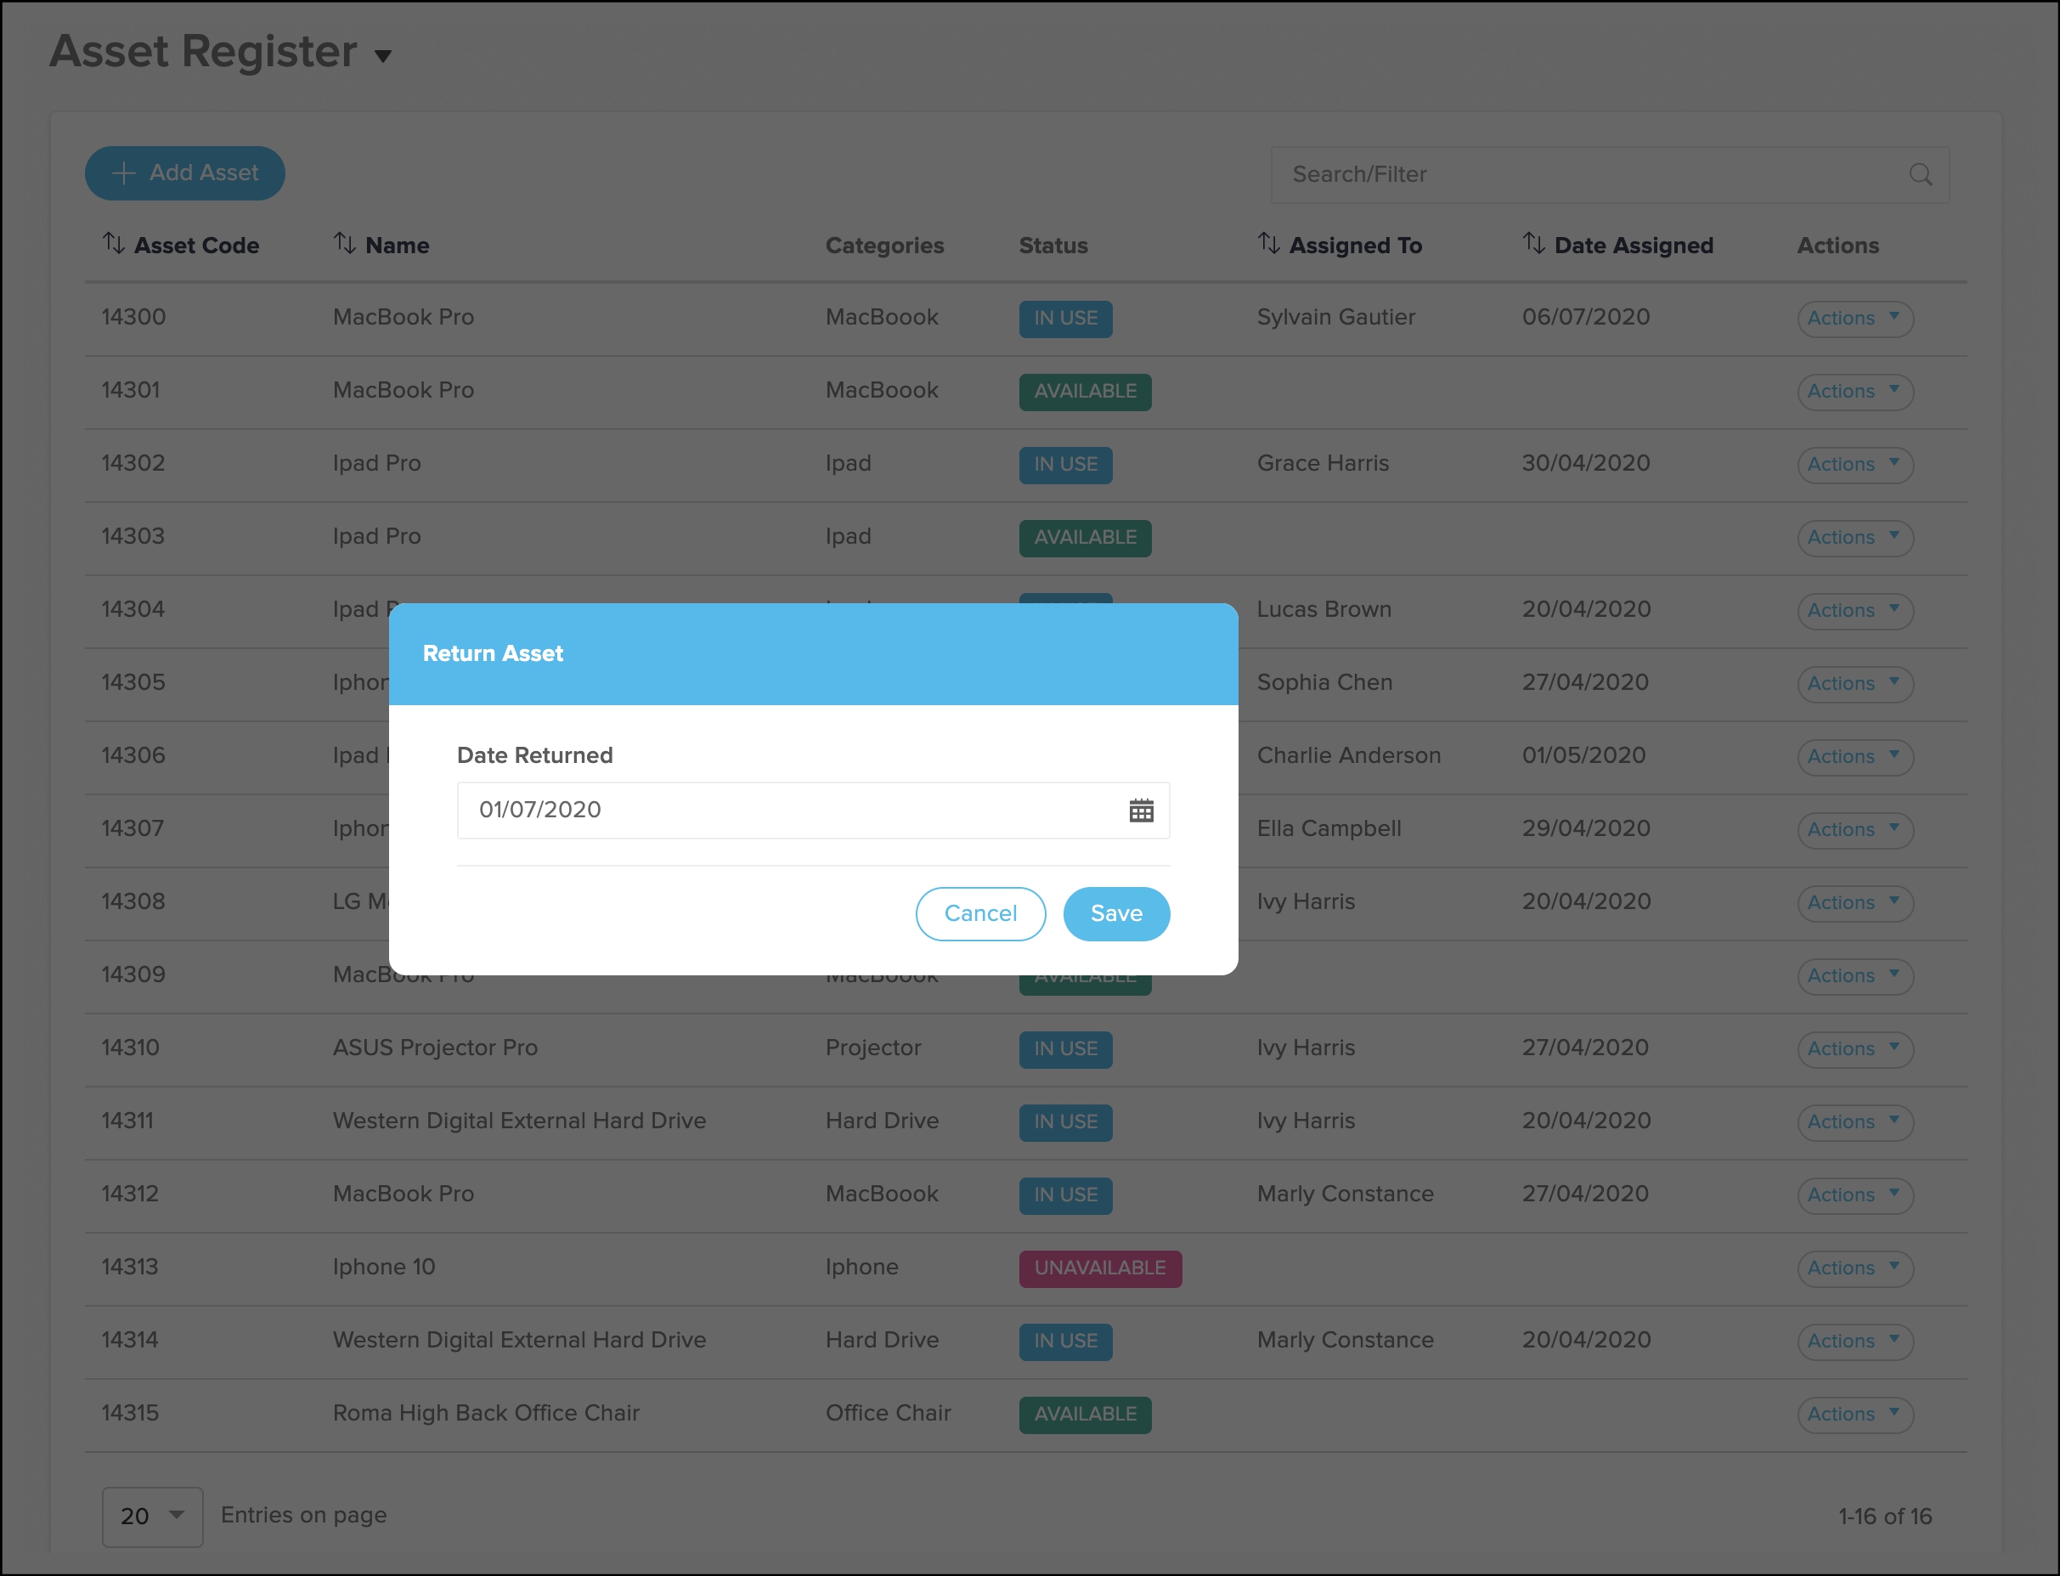Click AVAILABLE badge for asset 14301
Screen dimensions: 2060x1576
point(1085,391)
